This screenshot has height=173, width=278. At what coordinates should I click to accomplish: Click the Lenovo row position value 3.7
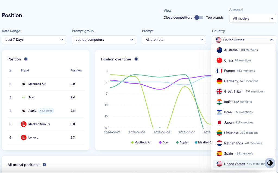[72, 137]
